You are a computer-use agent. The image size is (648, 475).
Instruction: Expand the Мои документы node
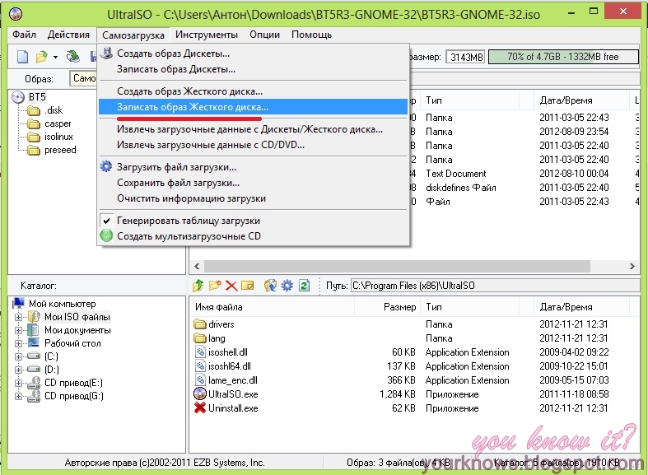tap(18, 330)
